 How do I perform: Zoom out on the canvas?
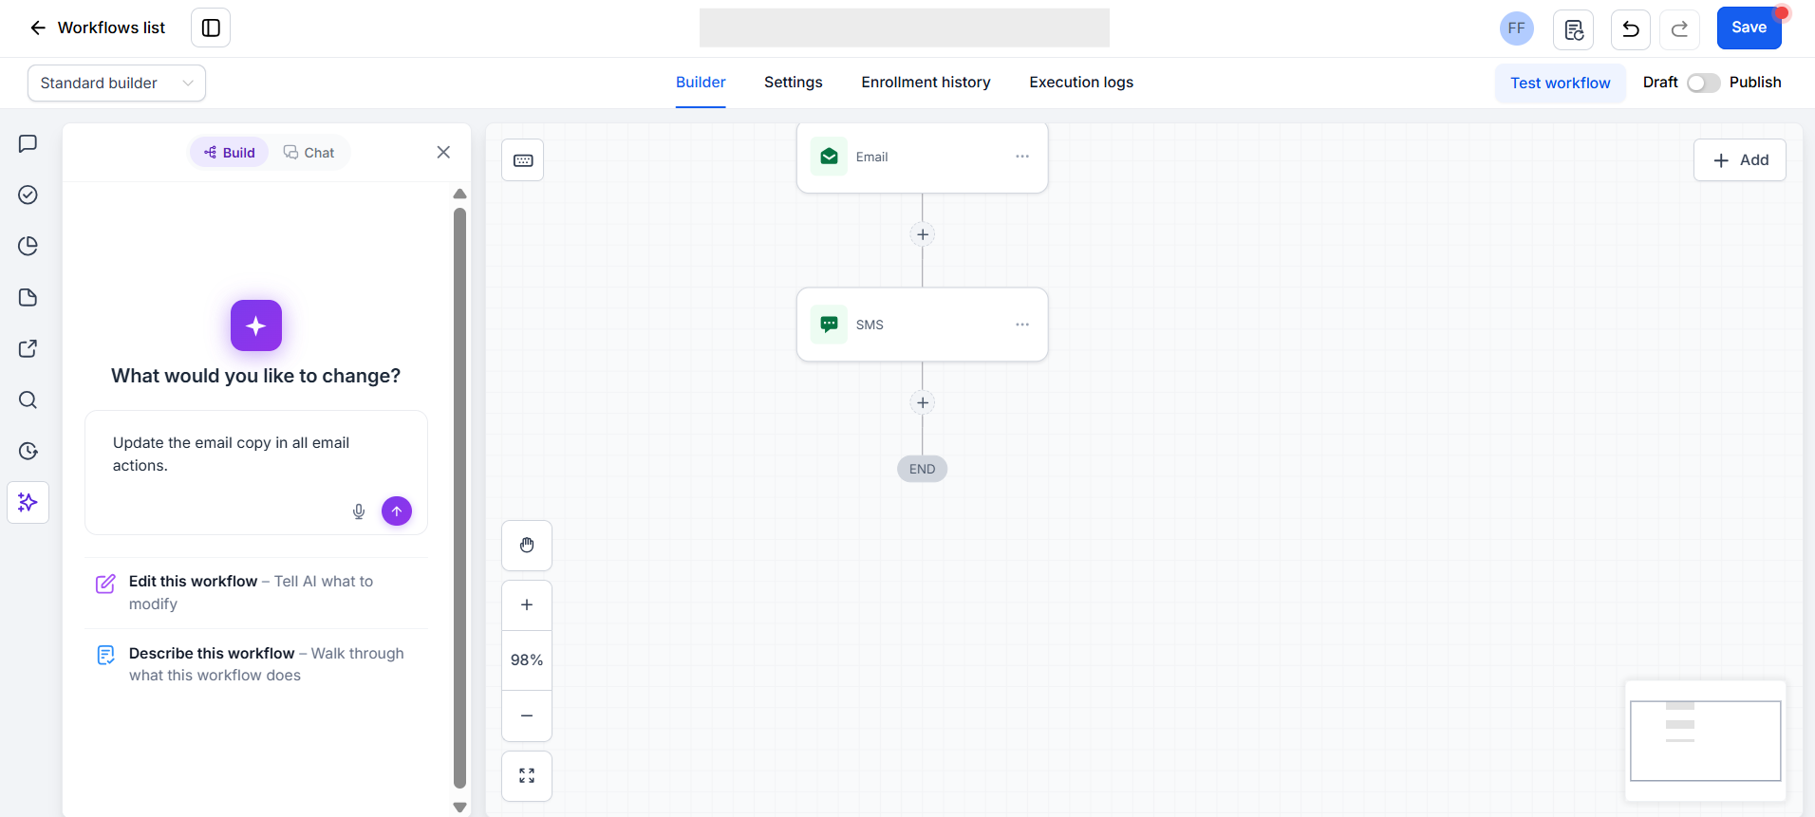[527, 715]
